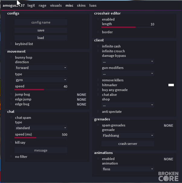Toggle the edge bug checkbox
This screenshot has height=183, width=182.
click(11, 104)
